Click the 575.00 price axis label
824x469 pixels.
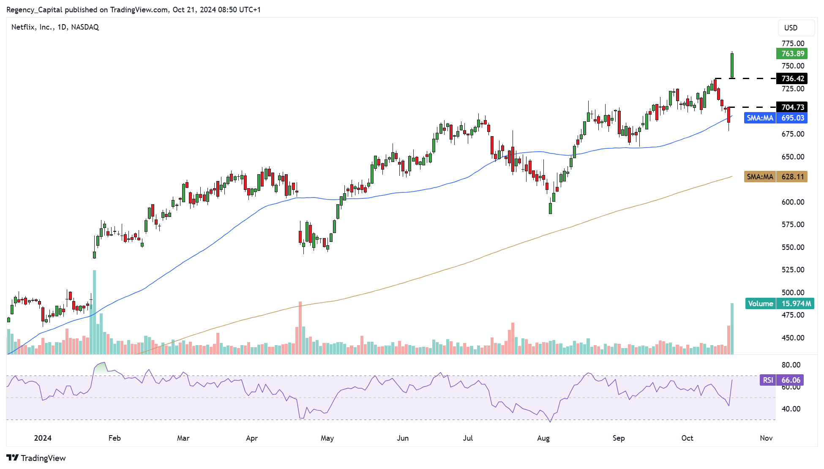tap(793, 225)
